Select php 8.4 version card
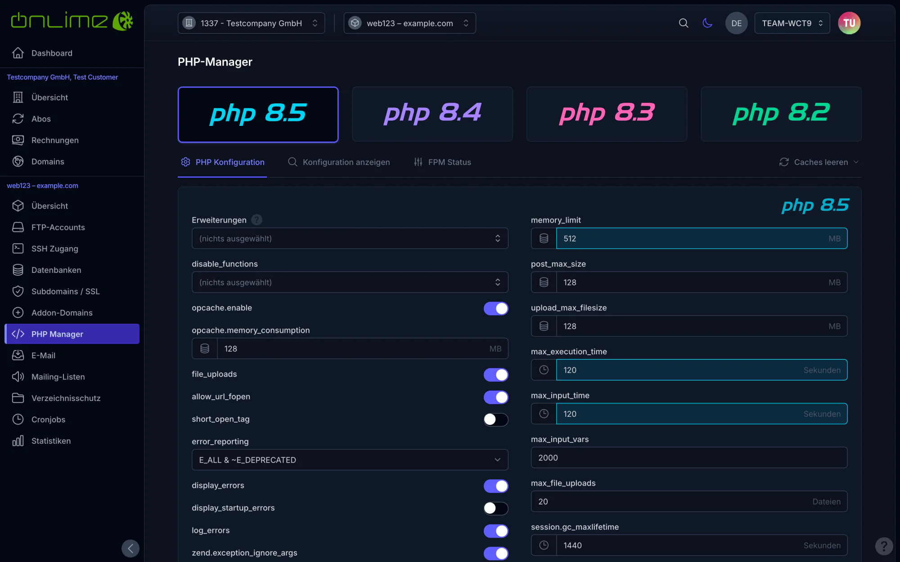900x562 pixels. click(x=432, y=114)
